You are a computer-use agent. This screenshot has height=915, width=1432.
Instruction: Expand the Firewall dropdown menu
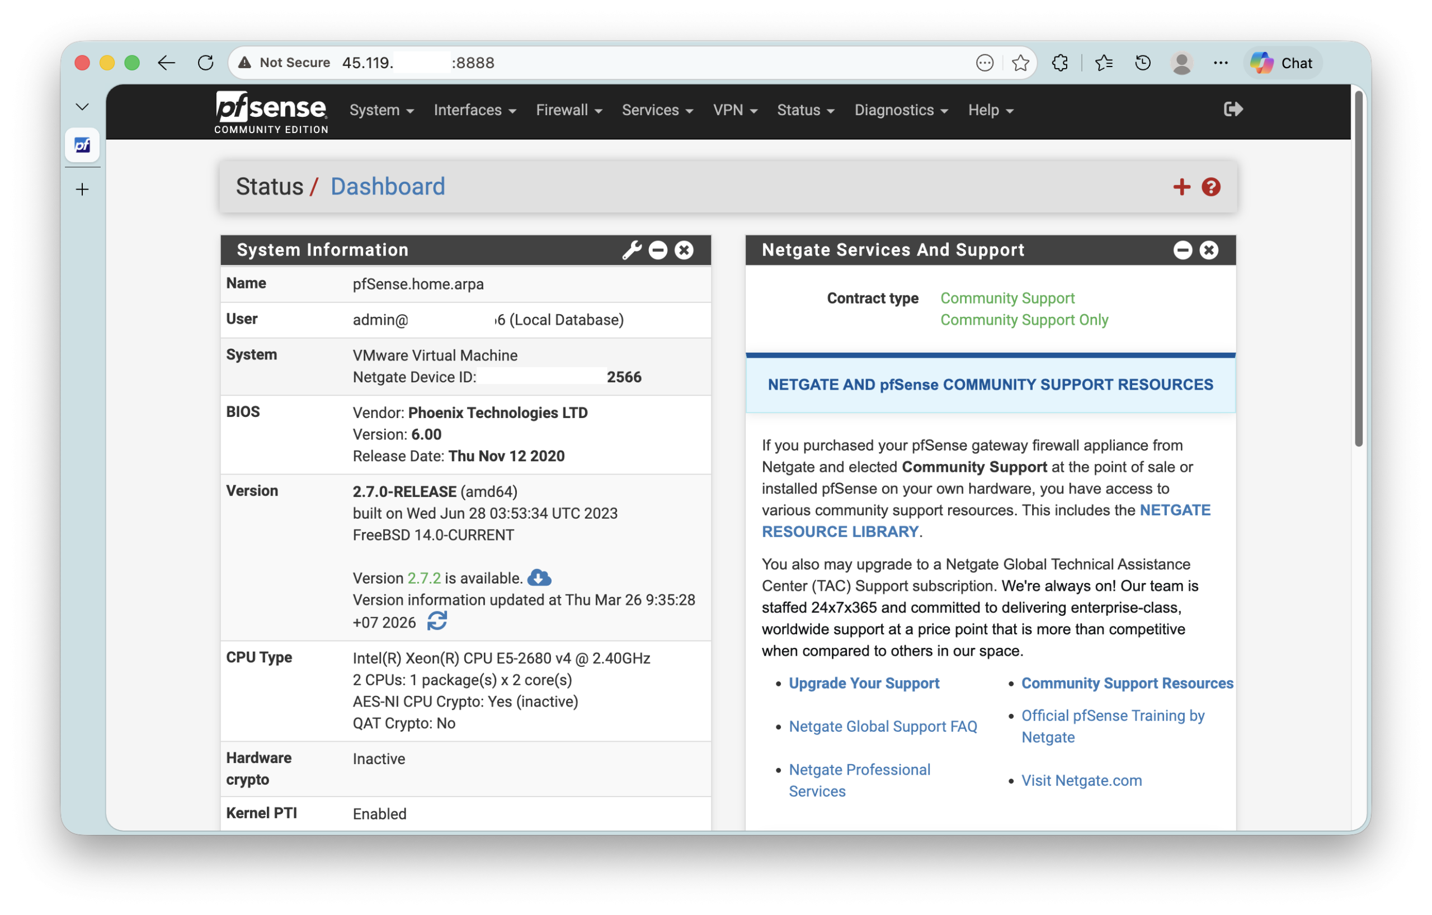click(568, 111)
